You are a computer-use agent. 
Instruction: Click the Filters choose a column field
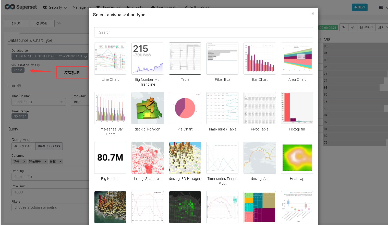[50, 207]
